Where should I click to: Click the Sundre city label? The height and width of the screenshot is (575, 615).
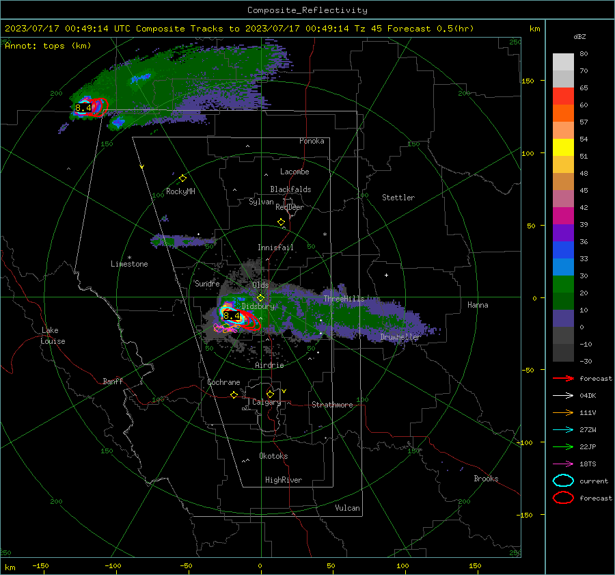tap(207, 284)
